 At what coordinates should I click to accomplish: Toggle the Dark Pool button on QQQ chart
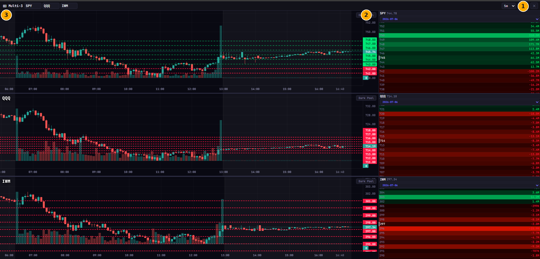coord(366,98)
